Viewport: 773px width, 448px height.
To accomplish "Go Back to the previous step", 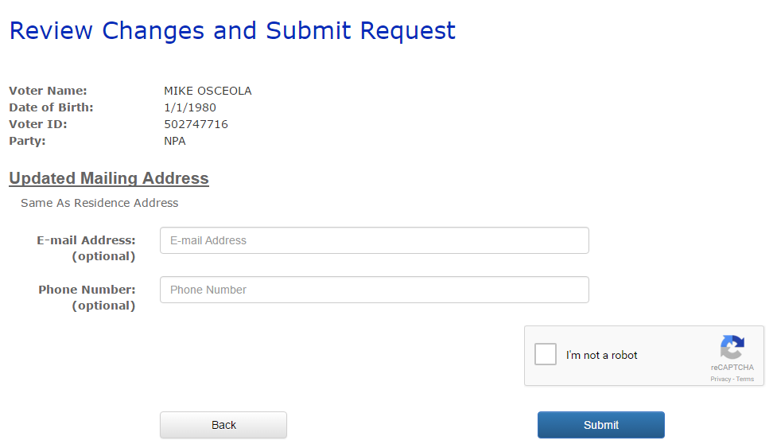I will click(223, 425).
